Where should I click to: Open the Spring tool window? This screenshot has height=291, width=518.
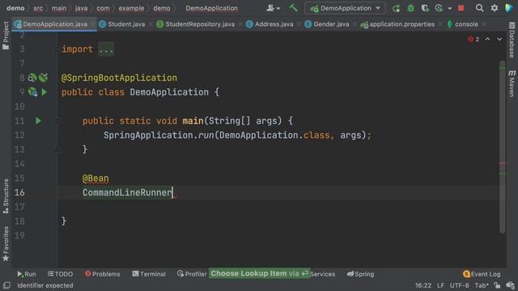pos(360,274)
